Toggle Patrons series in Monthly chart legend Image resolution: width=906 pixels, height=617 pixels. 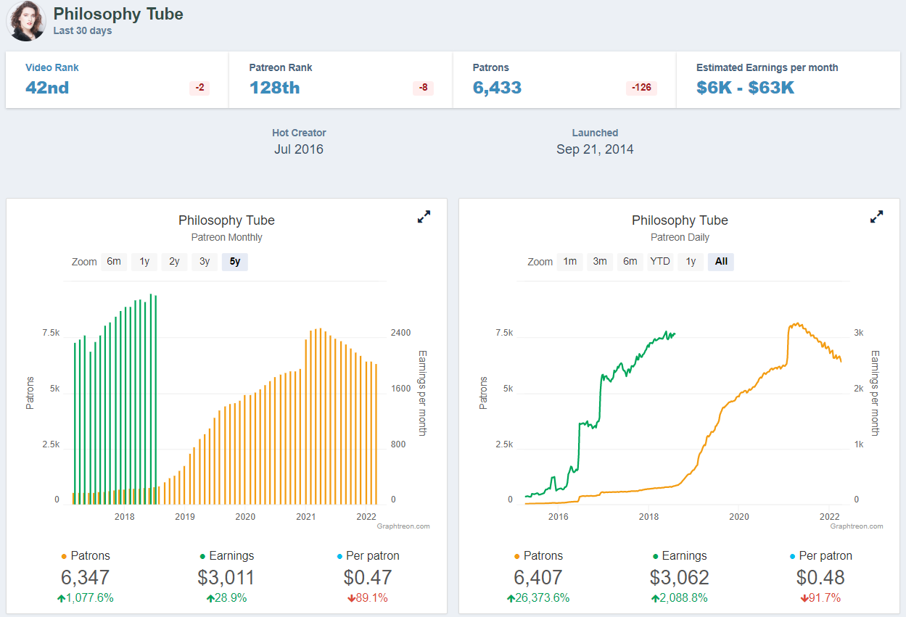point(86,556)
